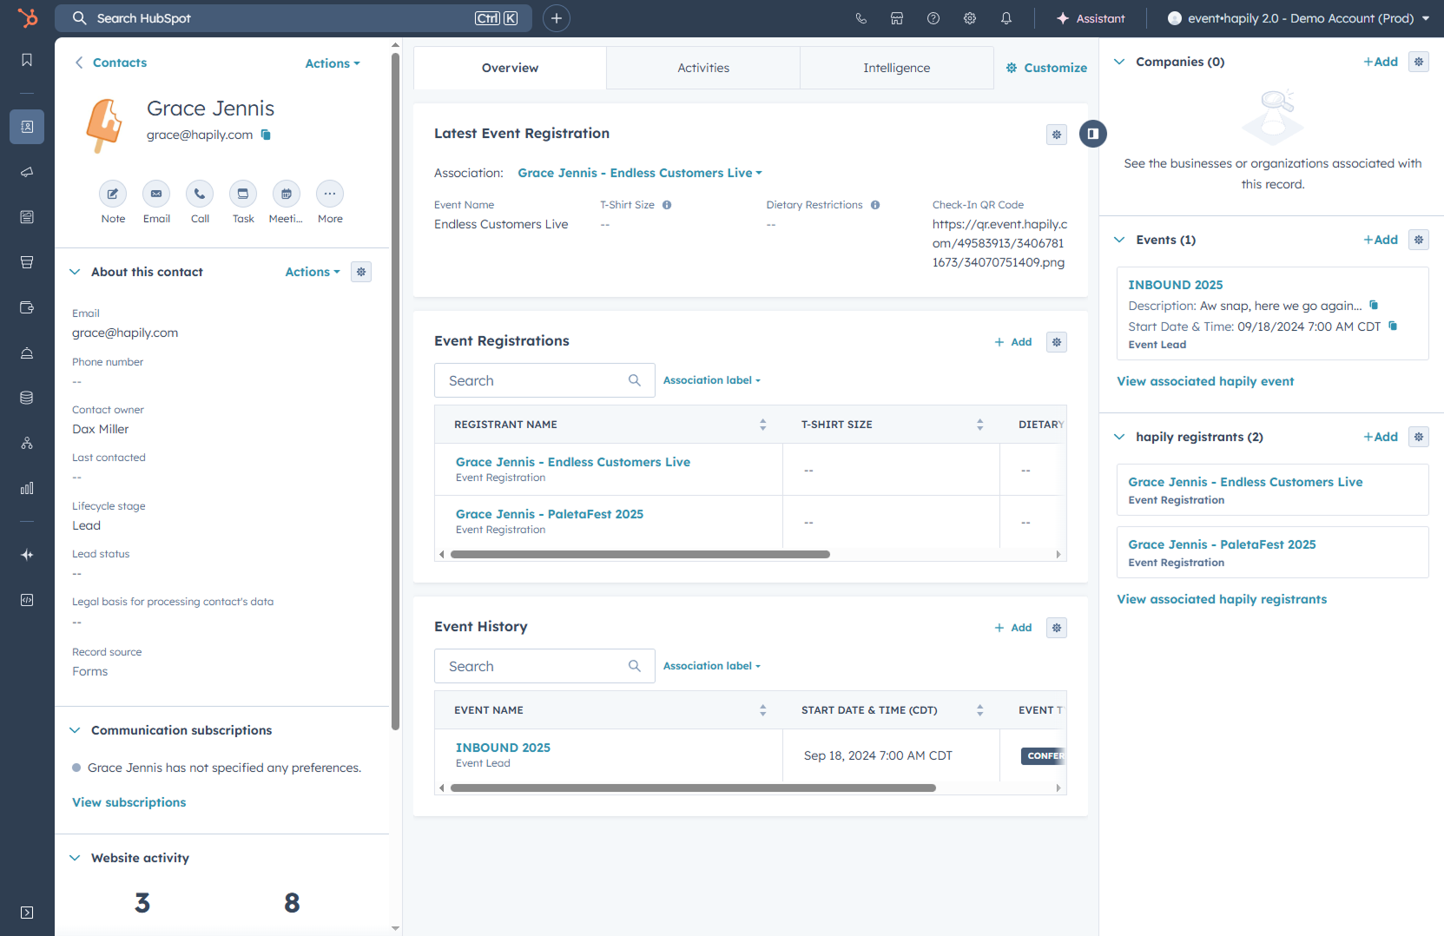This screenshot has height=936, width=1444.
Task: Switch to the Activities tab
Action: point(703,68)
